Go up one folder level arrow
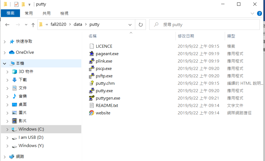 pyautogui.click(x=33, y=25)
